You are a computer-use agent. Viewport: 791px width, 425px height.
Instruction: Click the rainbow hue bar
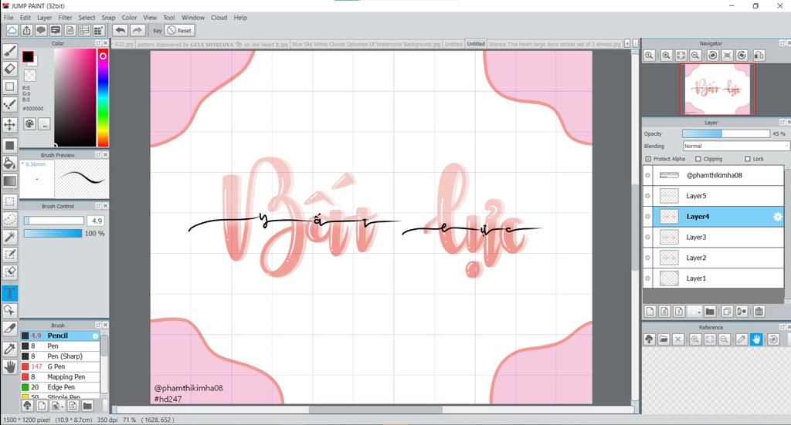click(103, 98)
